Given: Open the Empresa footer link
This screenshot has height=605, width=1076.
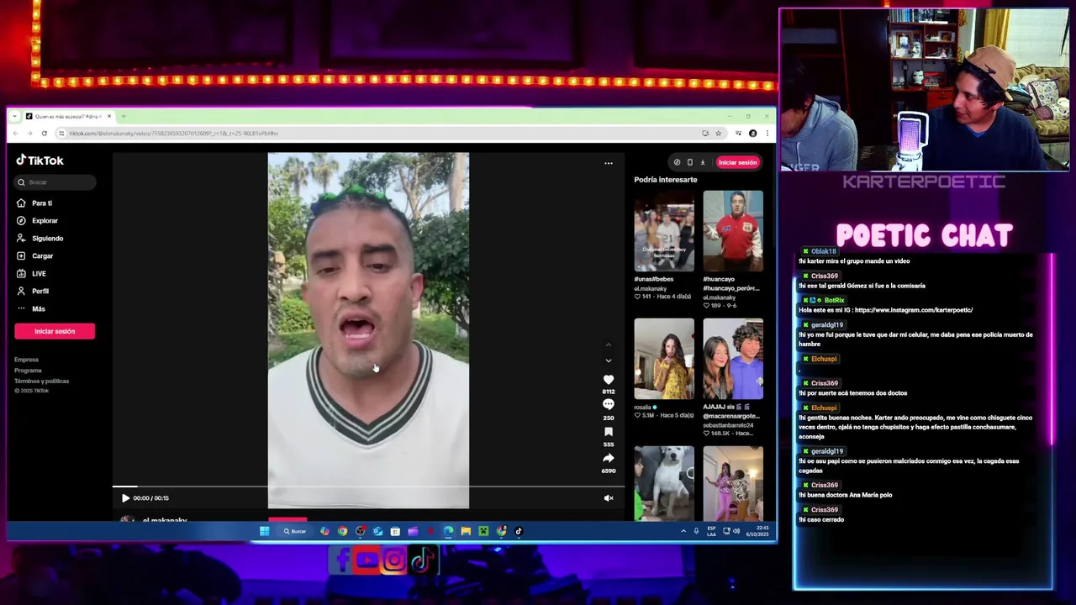Looking at the screenshot, I should (26, 360).
